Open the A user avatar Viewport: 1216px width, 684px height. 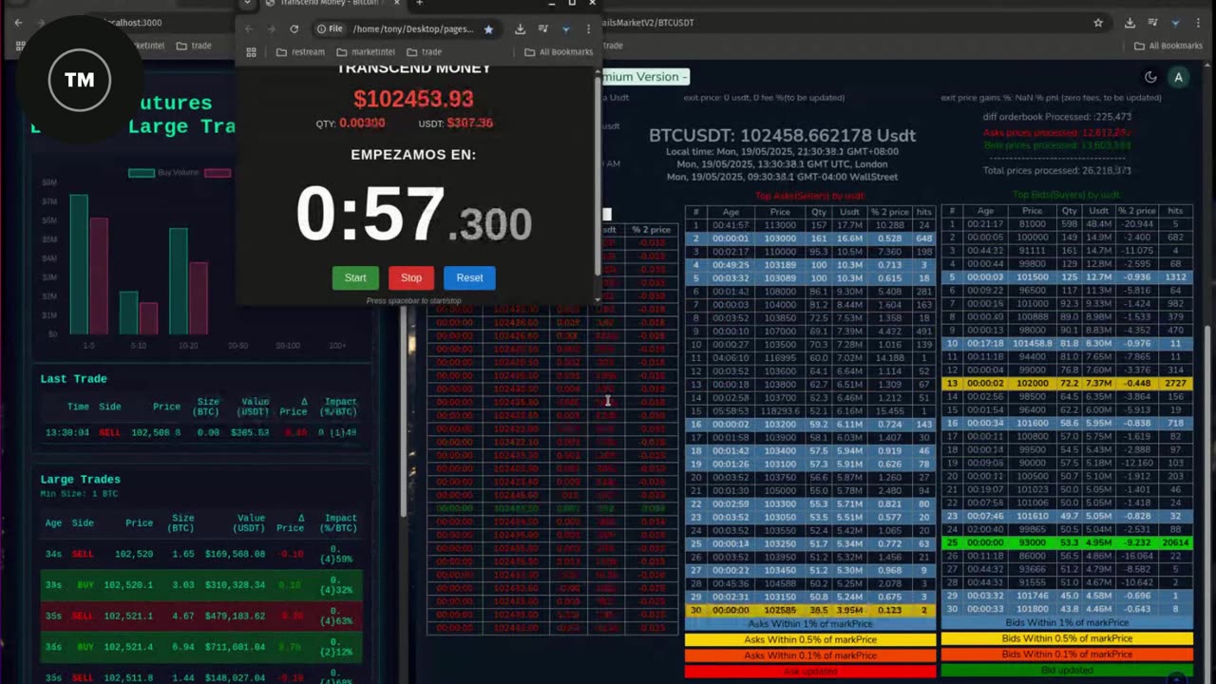click(1178, 77)
